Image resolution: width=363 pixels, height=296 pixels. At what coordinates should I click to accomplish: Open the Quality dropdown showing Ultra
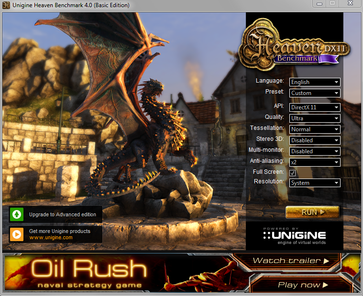(315, 118)
